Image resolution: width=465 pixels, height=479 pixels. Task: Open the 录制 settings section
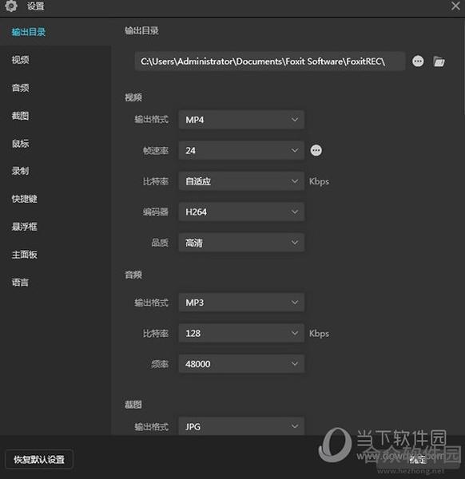tap(20, 171)
